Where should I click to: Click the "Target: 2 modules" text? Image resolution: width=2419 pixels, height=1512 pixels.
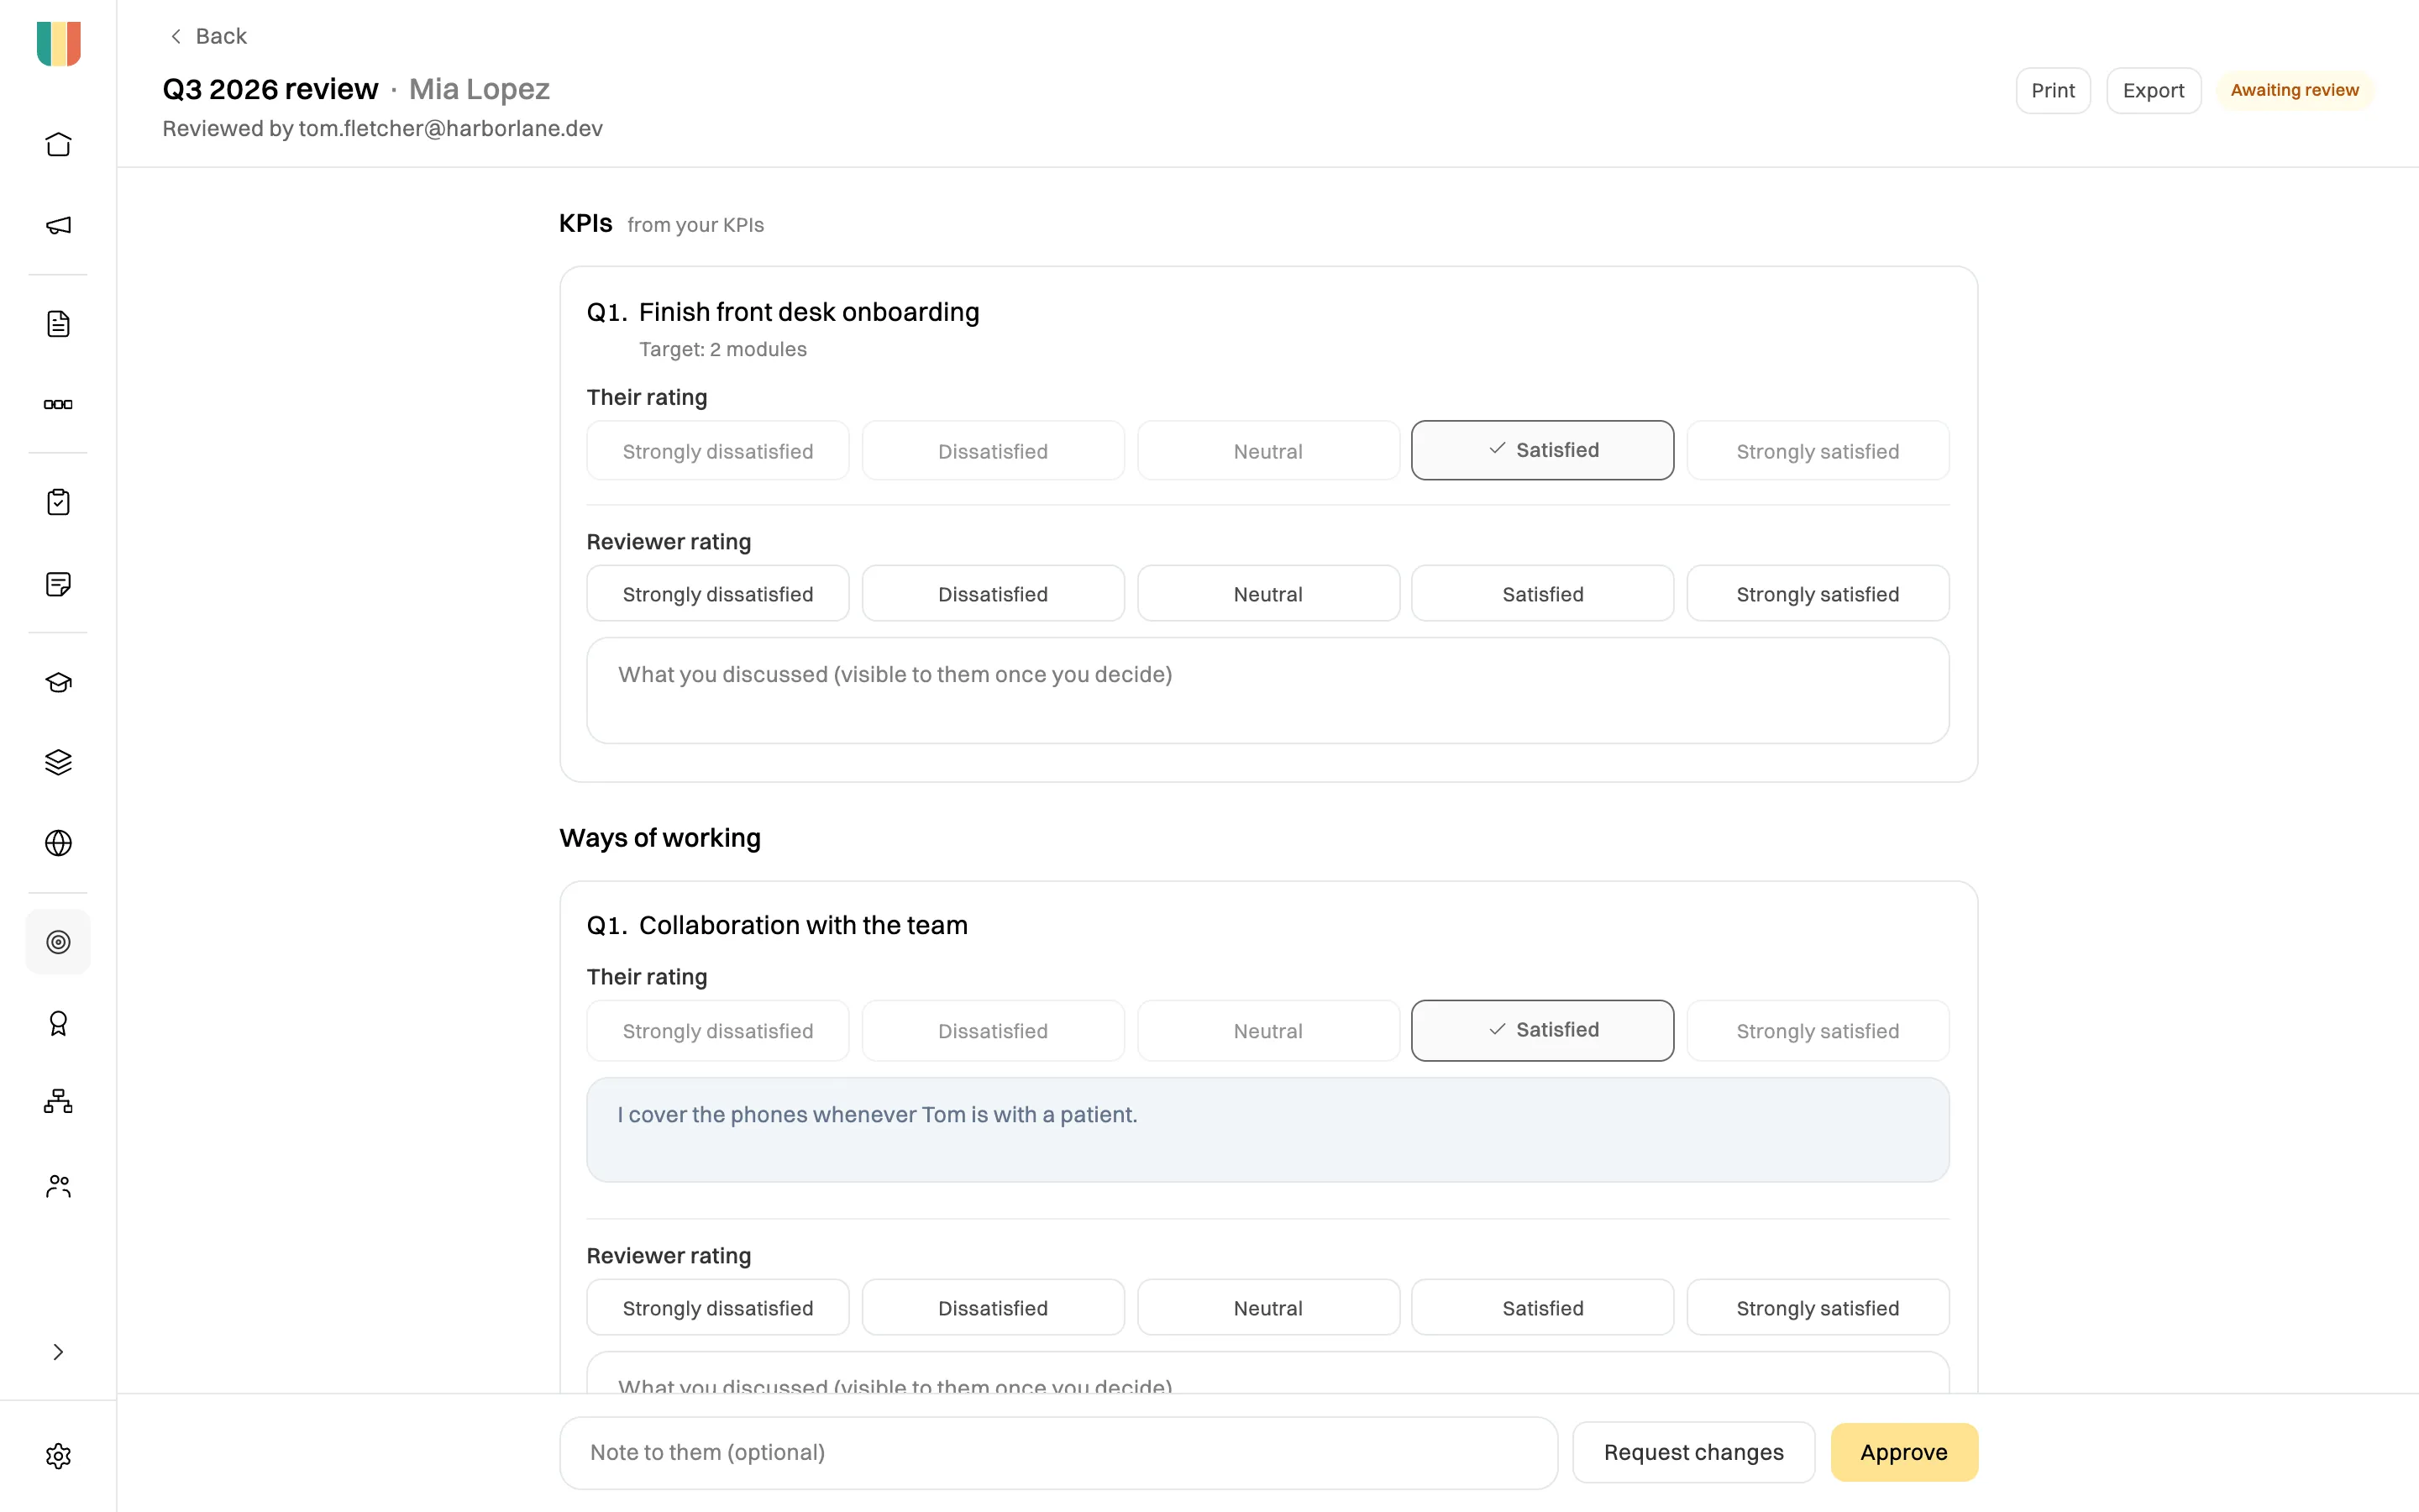click(722, 349)
